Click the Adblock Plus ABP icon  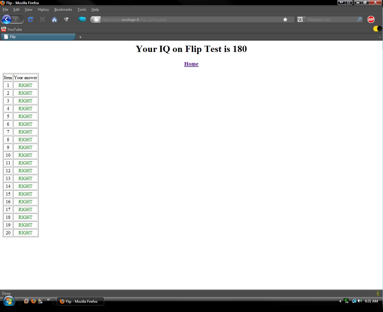tap(371, 19)
